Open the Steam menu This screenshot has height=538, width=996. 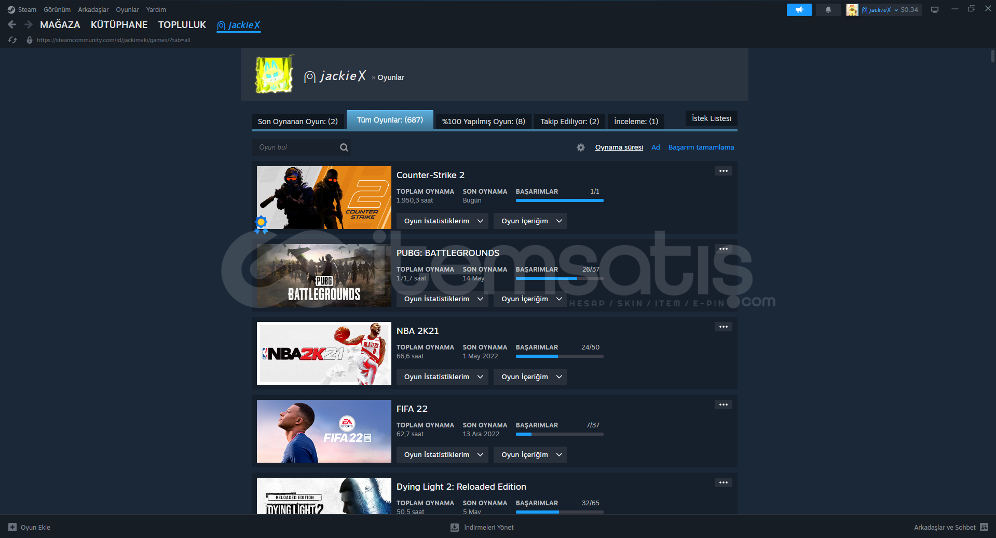click(x=27, y=10)
